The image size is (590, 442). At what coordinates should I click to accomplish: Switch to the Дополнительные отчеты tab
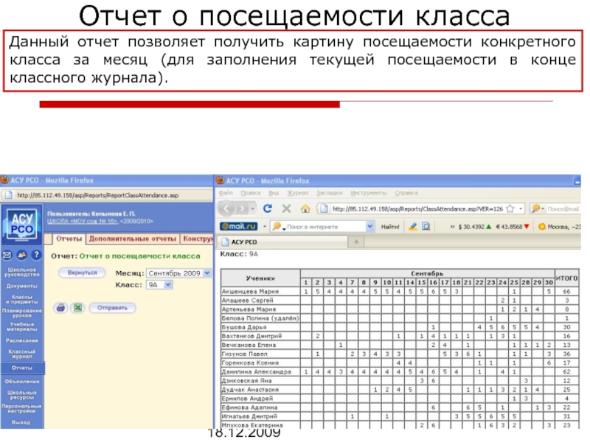coord(133,239)
